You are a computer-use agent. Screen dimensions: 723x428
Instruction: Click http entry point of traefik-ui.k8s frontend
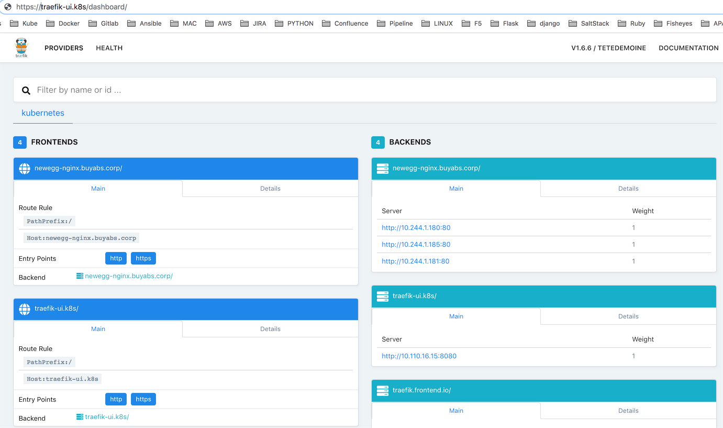116,399
